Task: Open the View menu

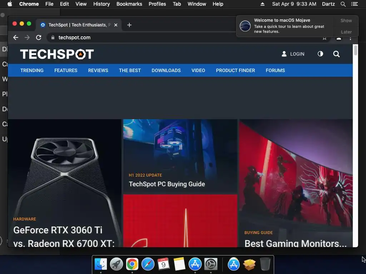Action: (81, 4)
